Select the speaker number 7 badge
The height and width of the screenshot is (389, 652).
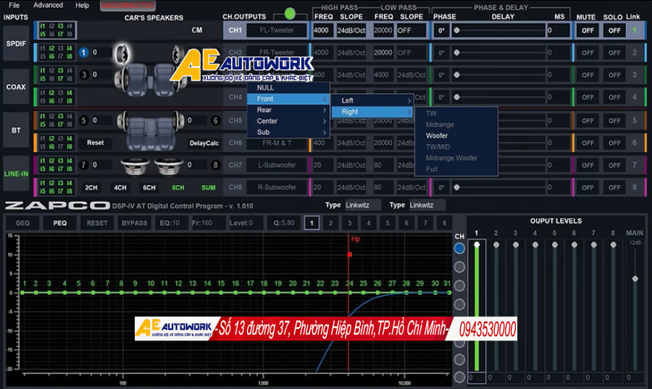click(83, 165)
